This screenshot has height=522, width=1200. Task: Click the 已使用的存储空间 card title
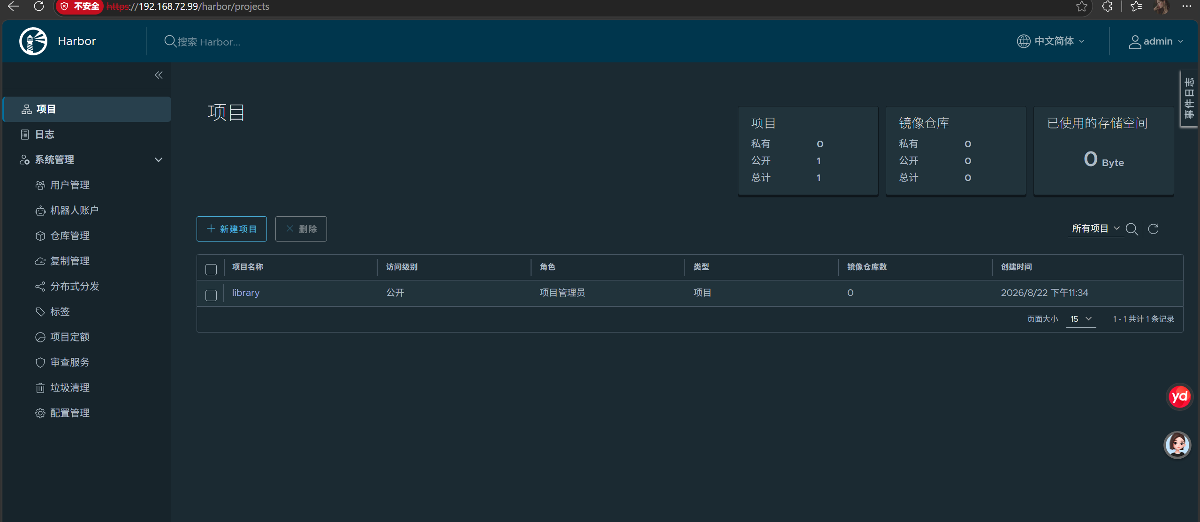(1098, 123)
